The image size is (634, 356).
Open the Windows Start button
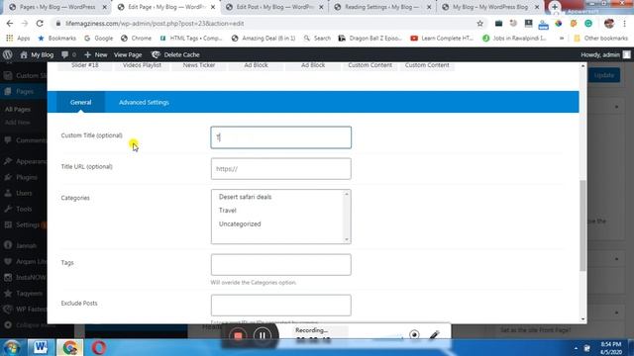coord(12,347)
